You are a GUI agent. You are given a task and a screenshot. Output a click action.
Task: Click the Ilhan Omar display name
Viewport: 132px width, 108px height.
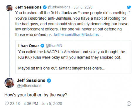coord(29,46)
